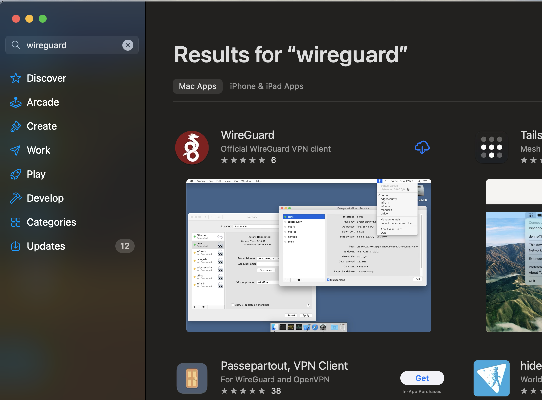Go to the Arcade section
Viewport: 542px width, 400px height.
pyautogui.click(x=43, y=102)
